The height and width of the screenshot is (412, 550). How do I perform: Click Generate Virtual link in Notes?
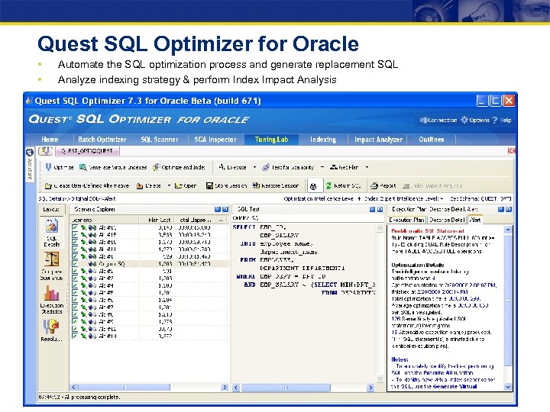455,386
